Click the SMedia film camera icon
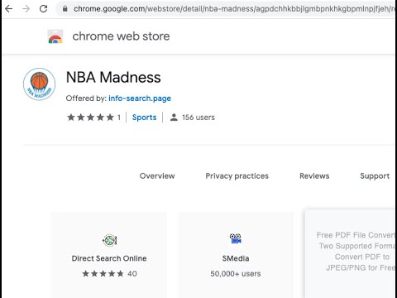Image resolution: width=397 pixels, height=298 pixels. coord(236,238)
